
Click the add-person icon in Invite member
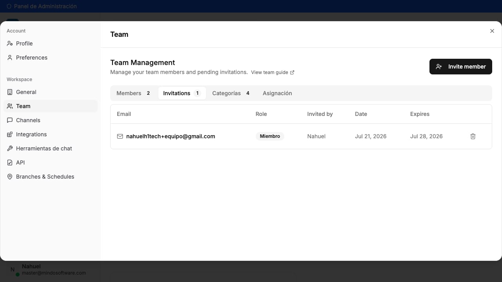[x=439, y=67]
